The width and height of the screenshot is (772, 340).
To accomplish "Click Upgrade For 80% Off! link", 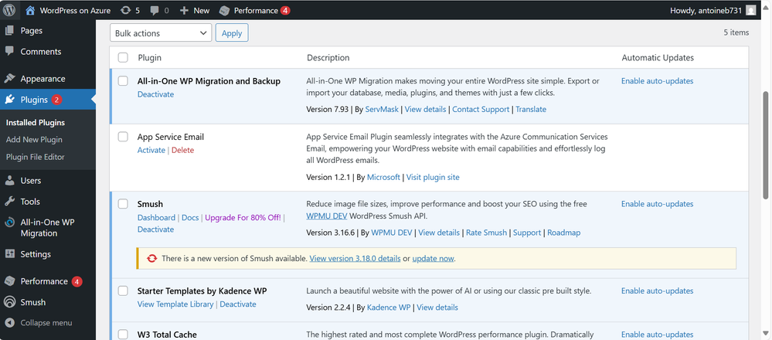I will point(243,217).
